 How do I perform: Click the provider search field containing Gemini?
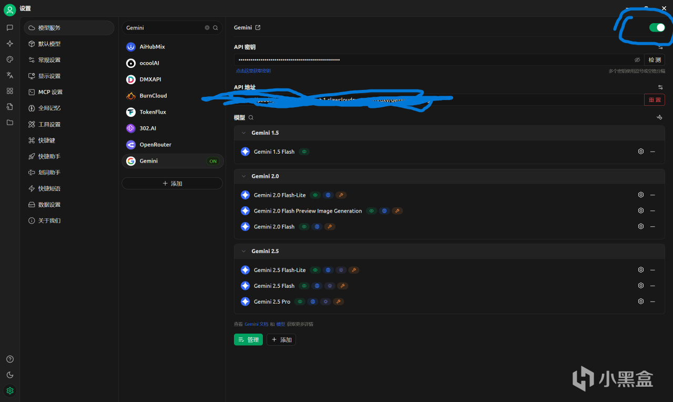pos(172,28)
